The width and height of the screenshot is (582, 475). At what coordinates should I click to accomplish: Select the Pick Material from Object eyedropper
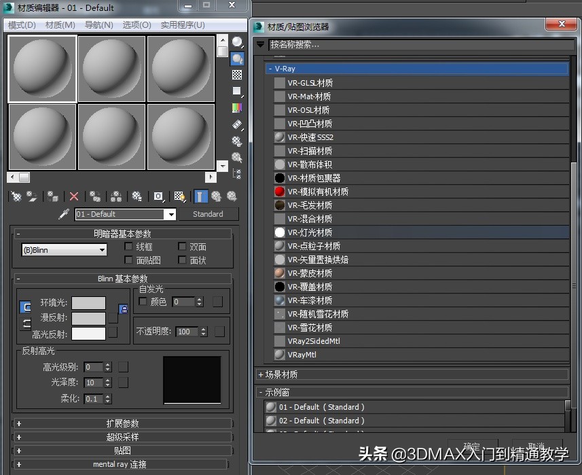[x=64, y=213]
